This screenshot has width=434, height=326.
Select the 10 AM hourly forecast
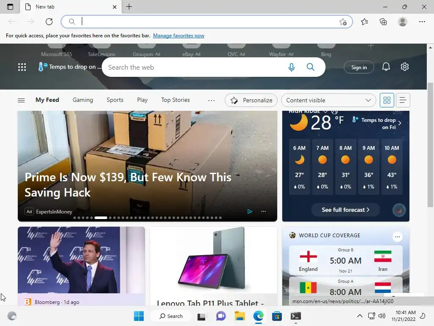(x=392, y=167)
